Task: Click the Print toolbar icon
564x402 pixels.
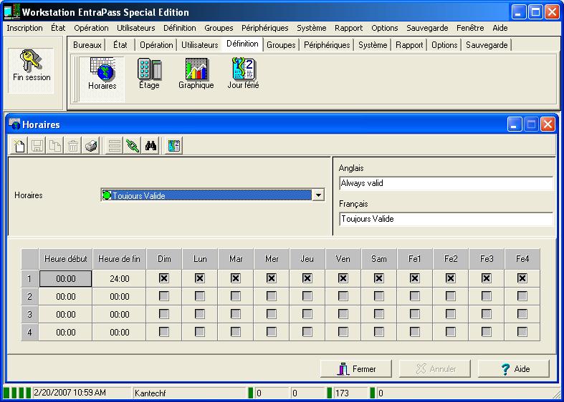Action: 91,146
